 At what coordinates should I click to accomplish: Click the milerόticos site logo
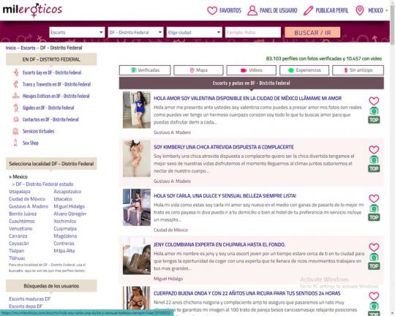pos(32,10)
